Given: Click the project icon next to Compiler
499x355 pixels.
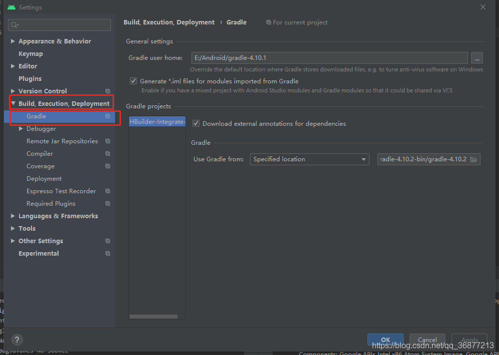Looking at the screenshot, I should click(107, 153).
